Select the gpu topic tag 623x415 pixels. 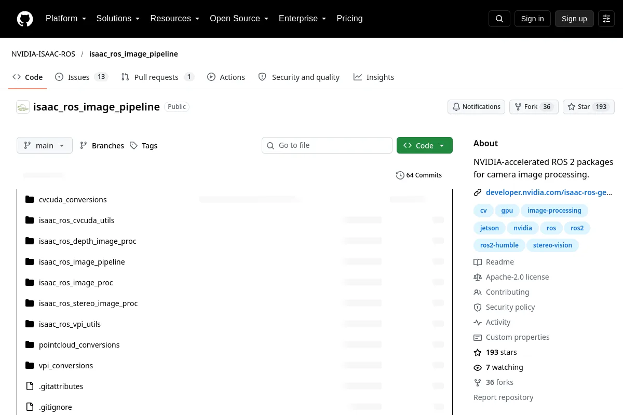click(507, 211)
